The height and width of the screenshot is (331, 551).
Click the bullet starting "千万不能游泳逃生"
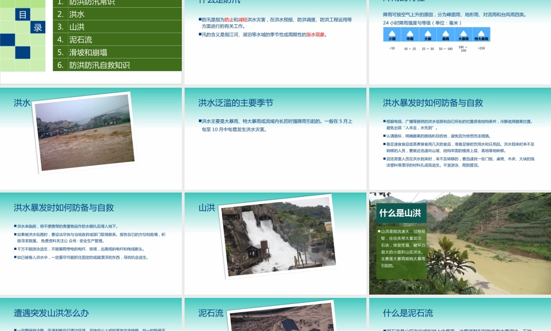tap(79, 249)
